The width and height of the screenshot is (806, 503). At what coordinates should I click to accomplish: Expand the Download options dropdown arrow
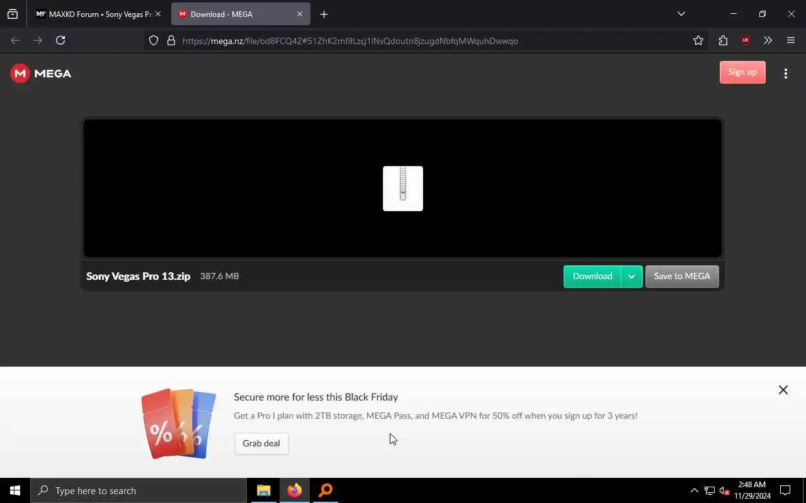pos(632,276)
